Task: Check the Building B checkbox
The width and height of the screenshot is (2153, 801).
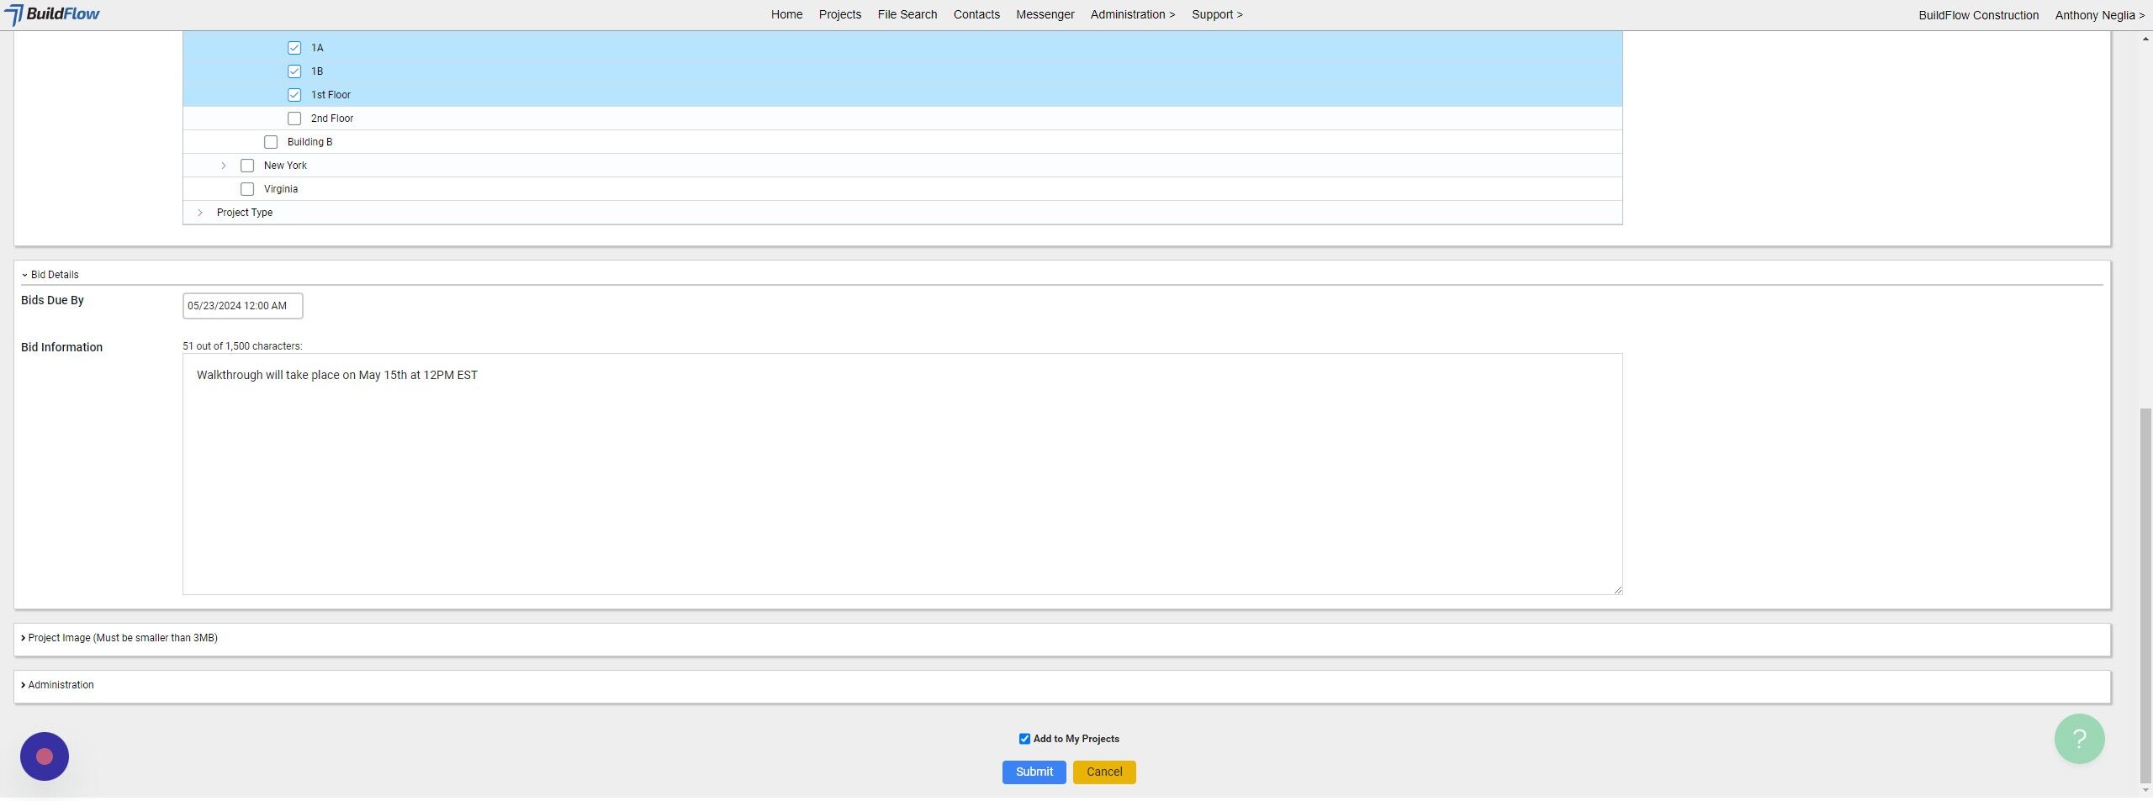Action: click(x=271, y=142)
